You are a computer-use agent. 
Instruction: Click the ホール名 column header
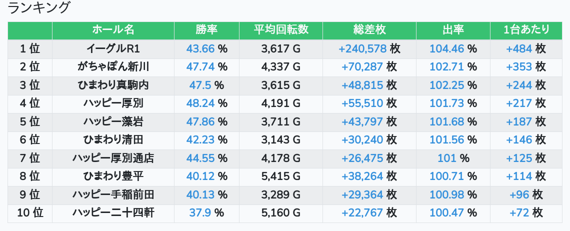click(113, 30)
